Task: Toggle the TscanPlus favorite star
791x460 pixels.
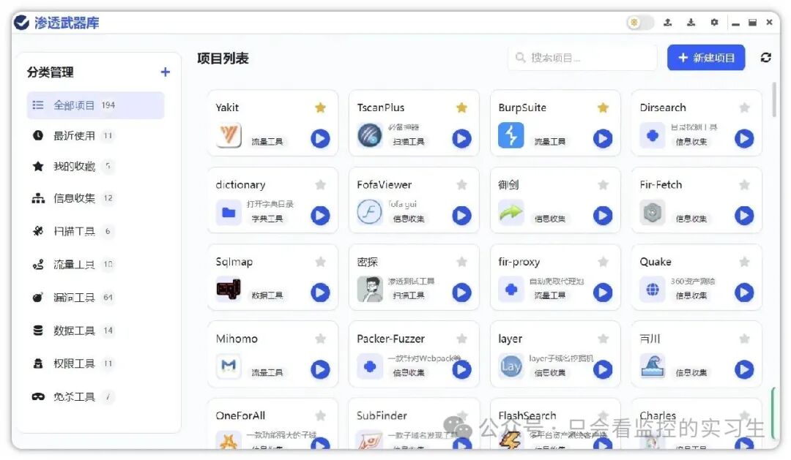Action: 461,108
